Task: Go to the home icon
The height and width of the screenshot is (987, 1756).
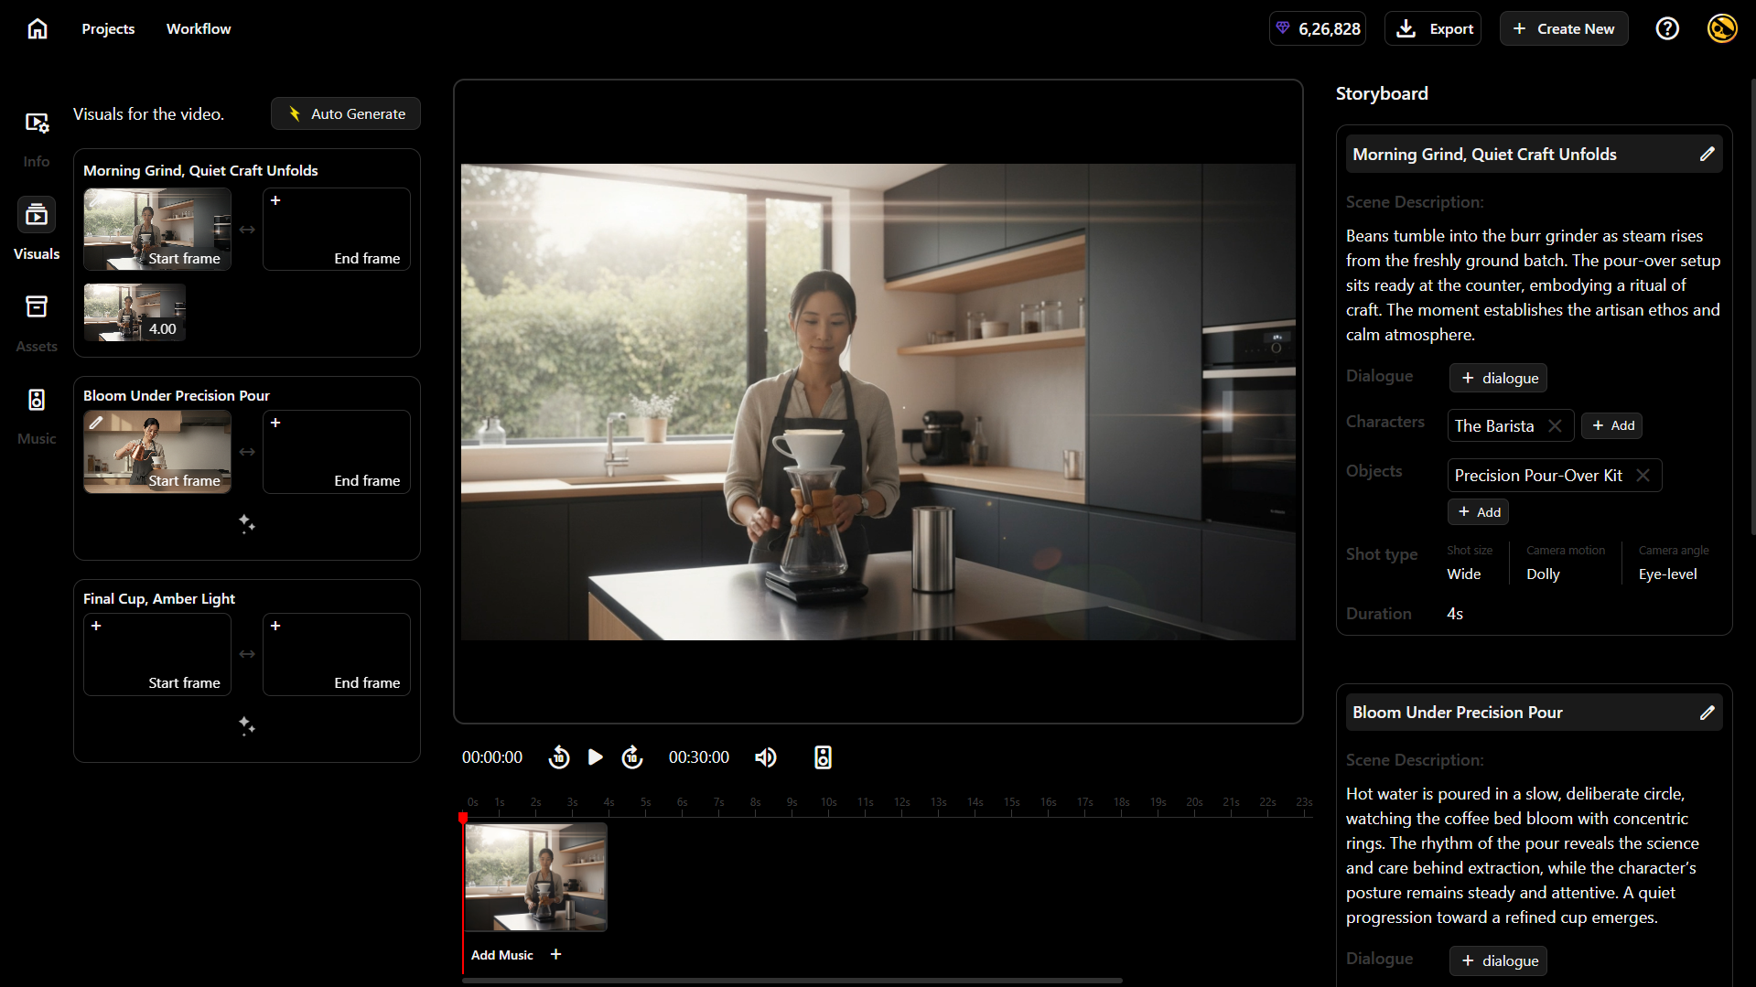Action: (38, 28)
